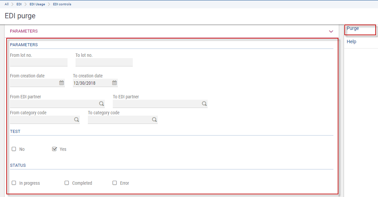Focus the To lot no. field
378x197 pixels.
pos(104,62)
